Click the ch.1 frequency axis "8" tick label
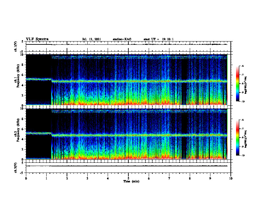260x200 pixels. tap(23, 65)
